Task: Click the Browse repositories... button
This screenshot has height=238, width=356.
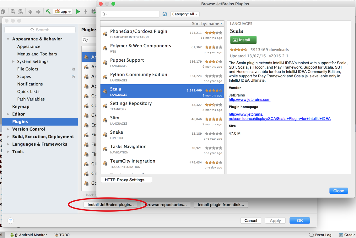Action: click(x=165, y=205)
